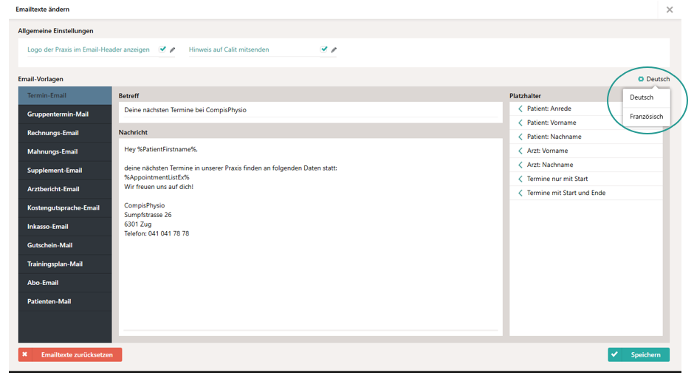Click Arzt: Vorname placeholder text

[547, 151]
